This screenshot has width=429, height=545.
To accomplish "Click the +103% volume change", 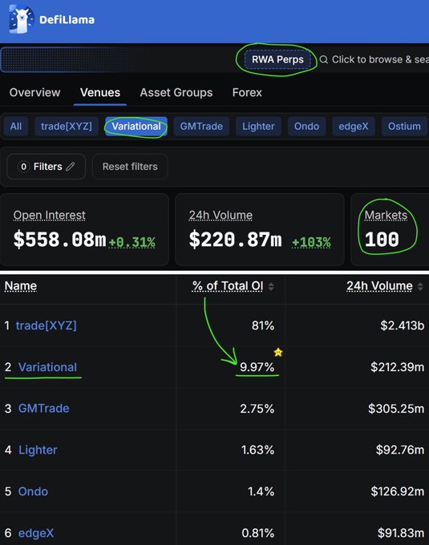I will coord(311,242).
